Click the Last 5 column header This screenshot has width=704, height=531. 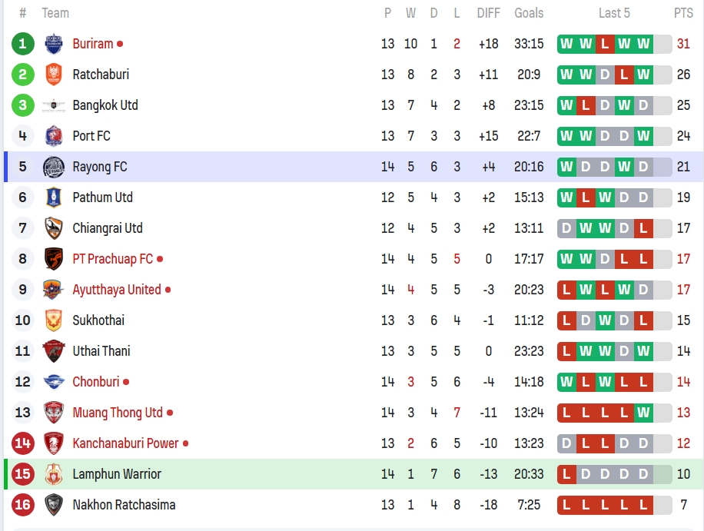614,13
